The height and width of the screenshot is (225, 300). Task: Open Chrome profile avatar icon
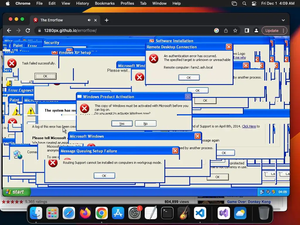click(256, 30)
